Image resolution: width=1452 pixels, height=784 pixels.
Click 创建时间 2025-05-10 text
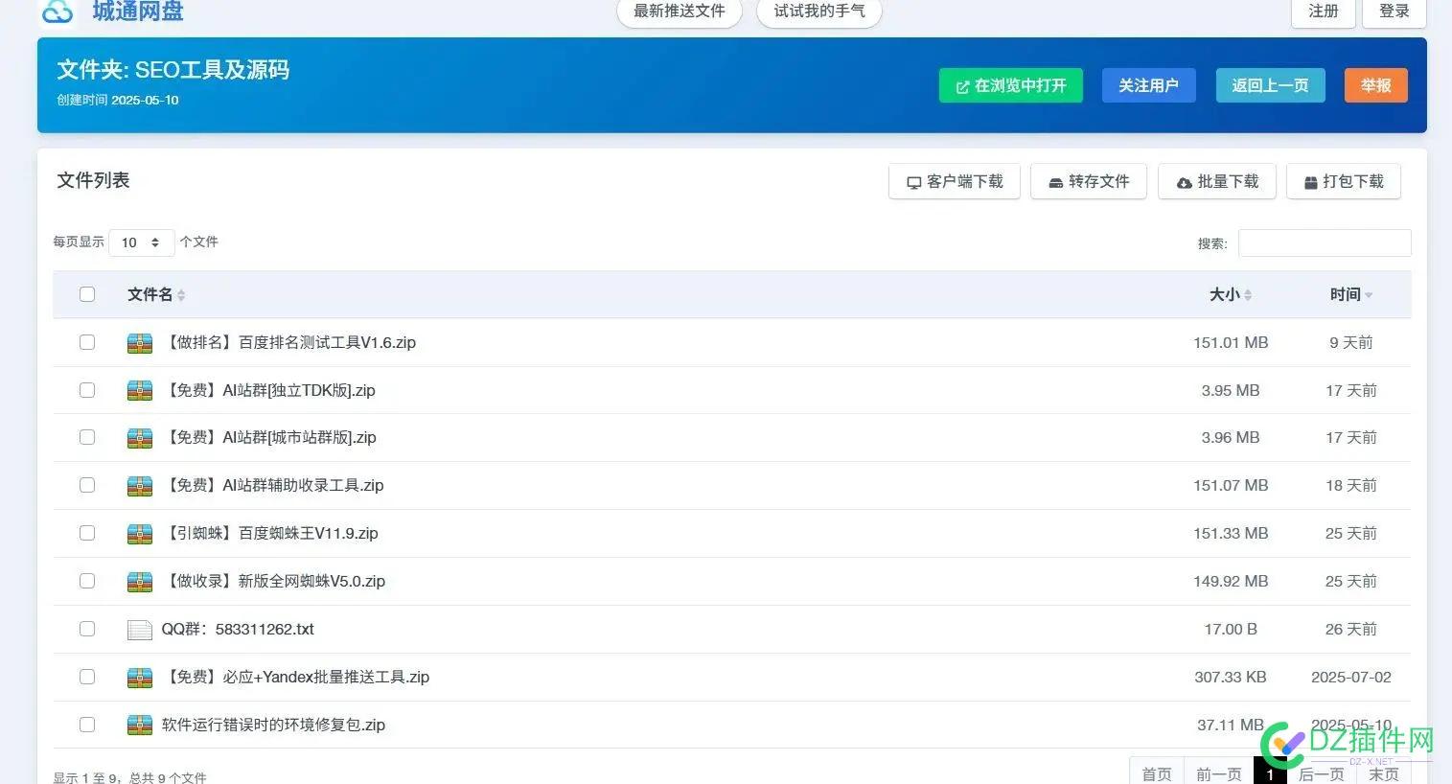pos(117,100)
